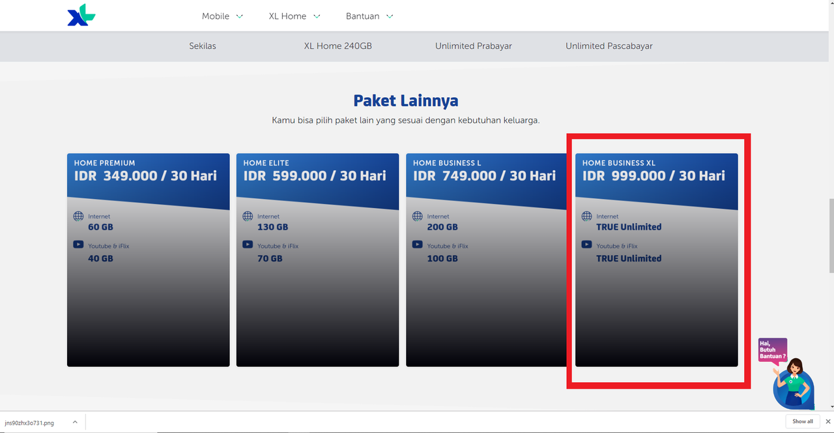Screen dimensions: 834x433
Task: Click the page vertical scrollbar thumb
Action: click(830, 236)
